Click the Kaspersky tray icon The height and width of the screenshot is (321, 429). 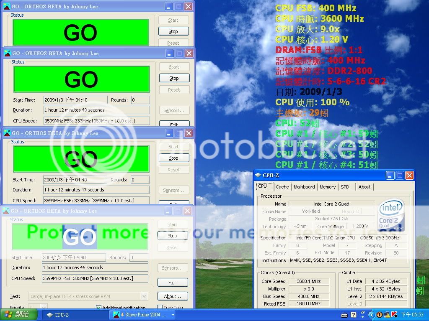click(x=394, y=315)
